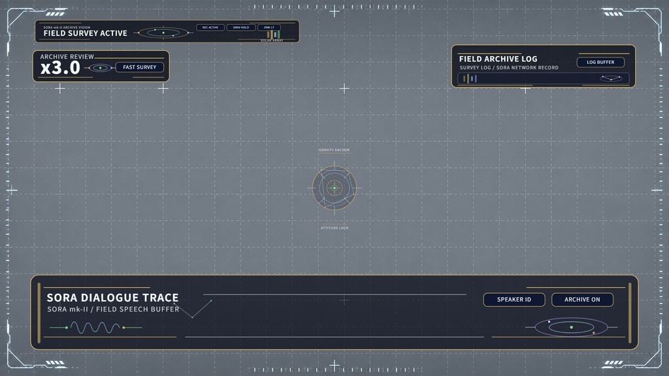Click SORA mk-II / FIELD SPEECH BUFFER subtitle

[113, 309]
